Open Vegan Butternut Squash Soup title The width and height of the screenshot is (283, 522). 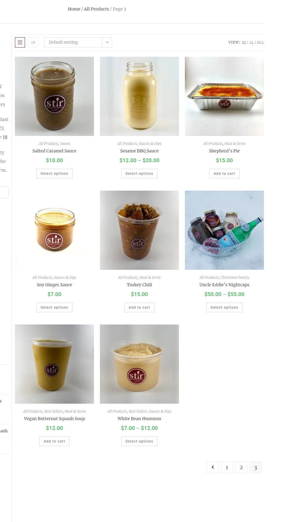coord(54,419)
